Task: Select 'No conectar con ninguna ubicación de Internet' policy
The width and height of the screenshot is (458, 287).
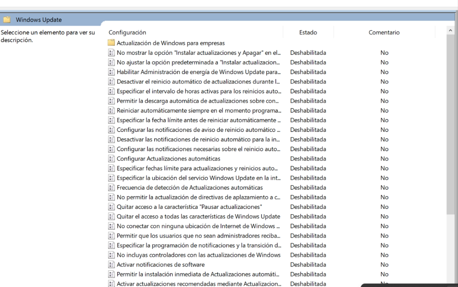Action: pos(198,226)
